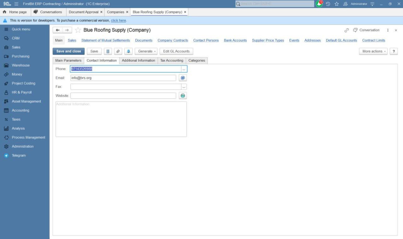Click the reports document icon in toolbar
The width and height of the screenshot is (403, 239).
coord(108,51)
